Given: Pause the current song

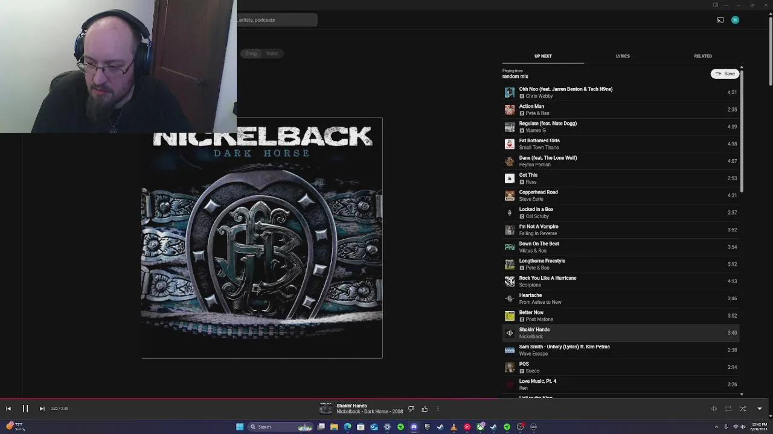Looking at the screenshot, I should click(25, 409).
